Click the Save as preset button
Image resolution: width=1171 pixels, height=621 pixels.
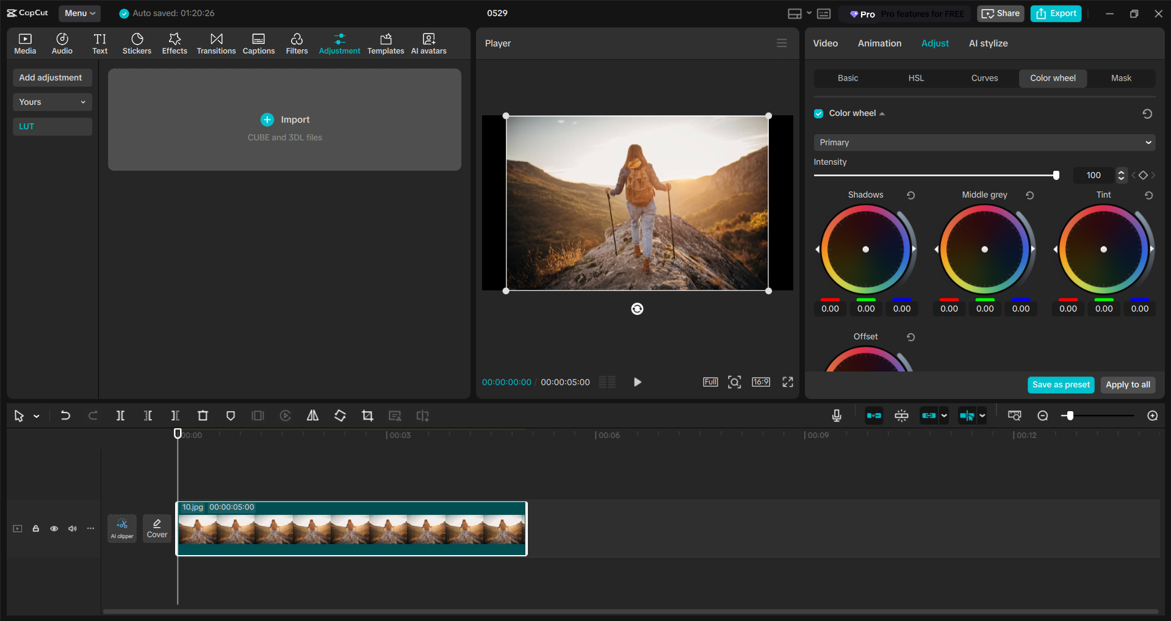pyautogui.click(x=1060, y=384)
